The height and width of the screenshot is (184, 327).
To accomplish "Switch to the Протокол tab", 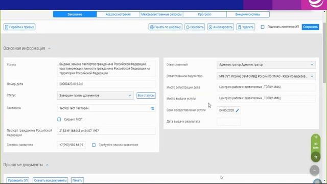I will pos(204,14).
